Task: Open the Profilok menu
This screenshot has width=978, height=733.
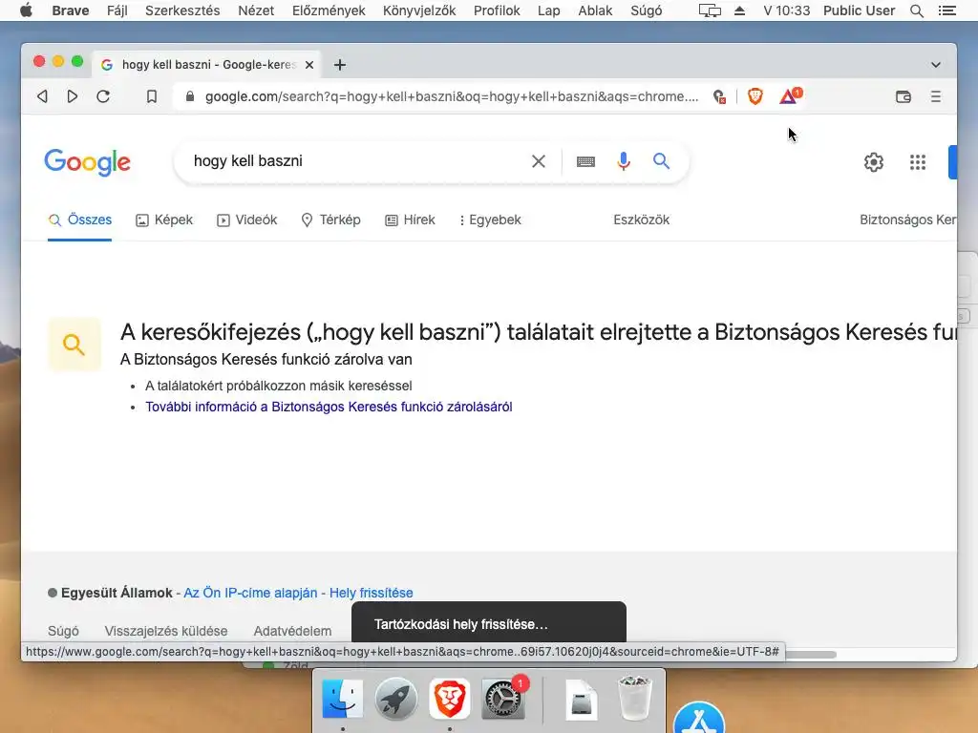Action: point(497,10)
